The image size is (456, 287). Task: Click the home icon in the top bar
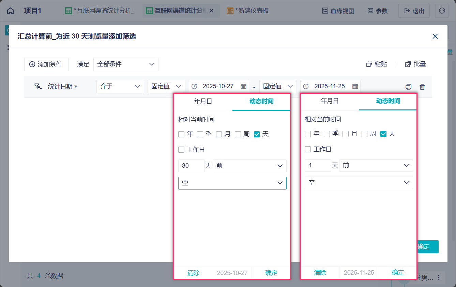click(x=11, y=11)
